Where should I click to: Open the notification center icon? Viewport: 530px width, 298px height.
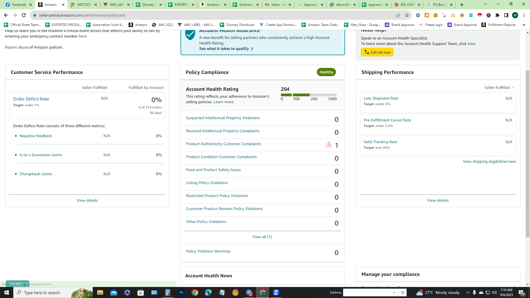521,292
